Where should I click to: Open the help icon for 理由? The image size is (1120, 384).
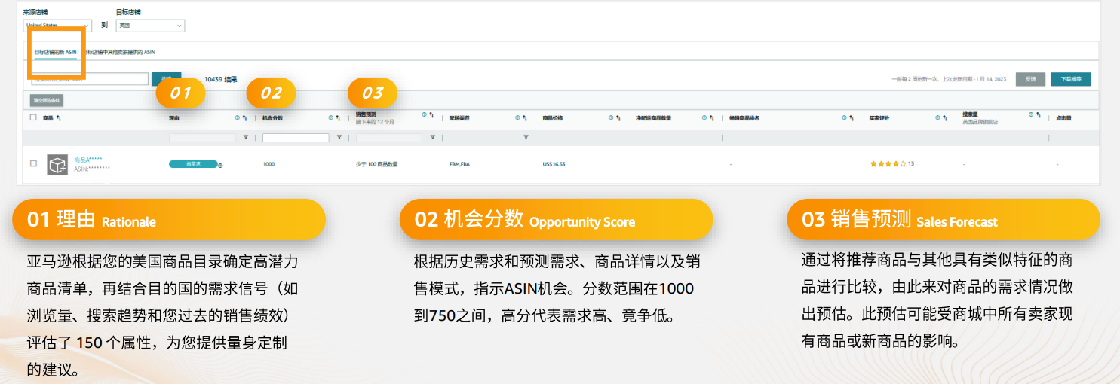pyautogui.click(x=237, y=118)
